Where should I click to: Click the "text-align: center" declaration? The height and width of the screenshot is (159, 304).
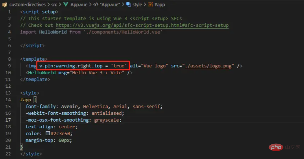[52, 127]
